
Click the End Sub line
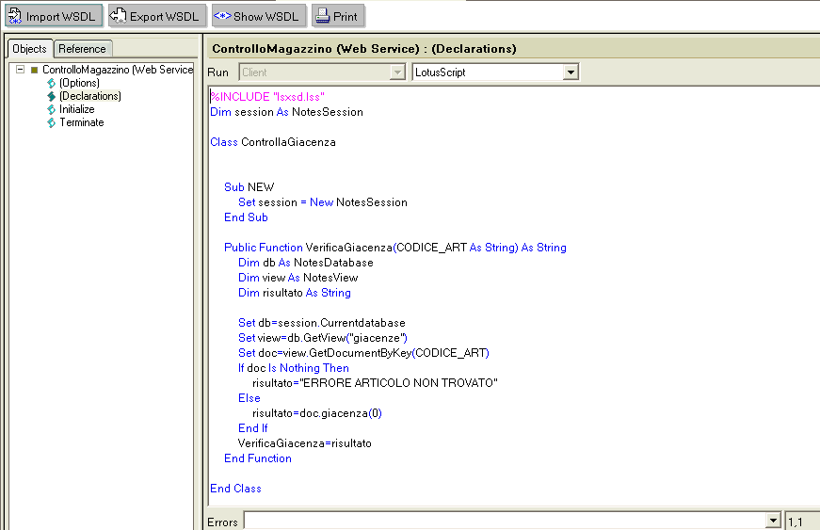(246, 217)
